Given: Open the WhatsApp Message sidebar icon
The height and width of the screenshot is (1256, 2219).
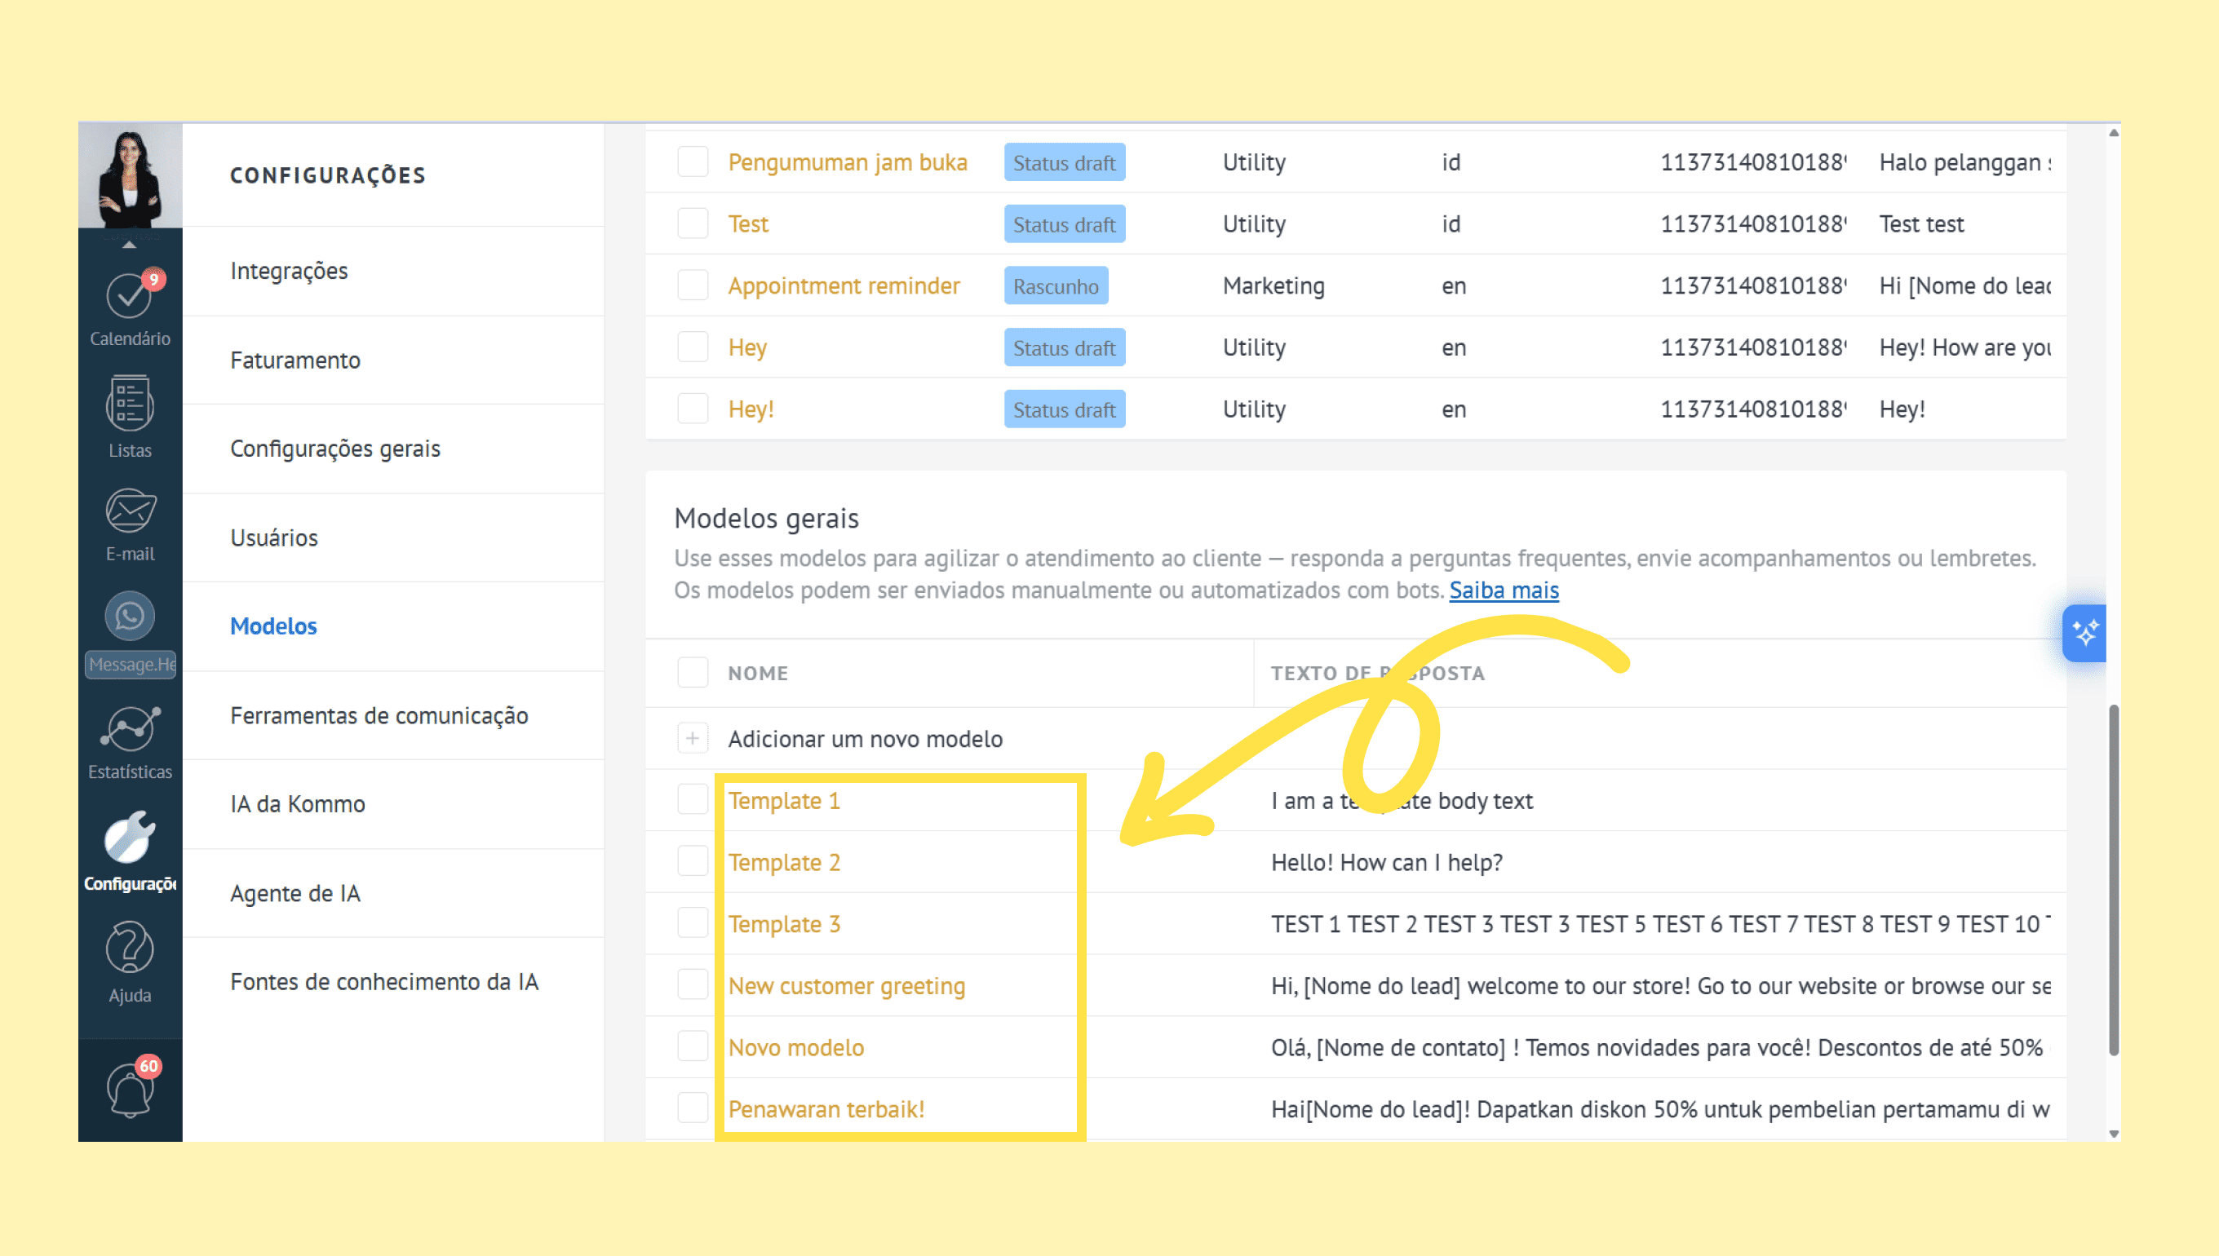Looking at the screenshot, I should 130,616.
